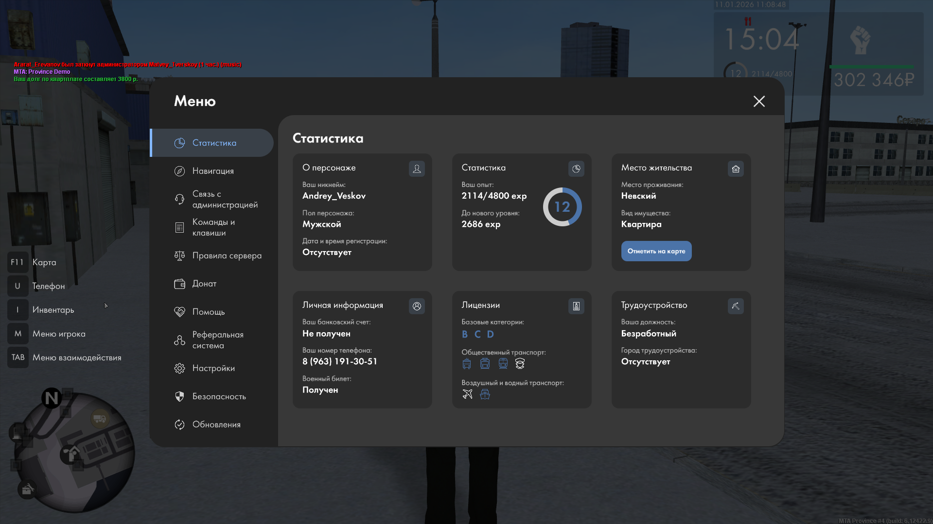This screenshot has height=524, width=933.
Task: Click the I Инвентарь key hint
Action: pyautogui.click(x=41, y=310)
